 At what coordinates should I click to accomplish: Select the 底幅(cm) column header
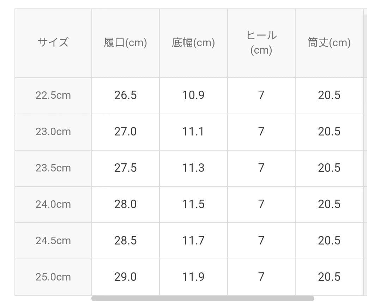(193, 43)
